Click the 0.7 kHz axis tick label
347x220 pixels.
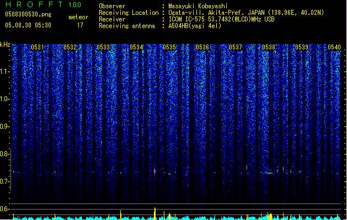click(x=4, y=182)
